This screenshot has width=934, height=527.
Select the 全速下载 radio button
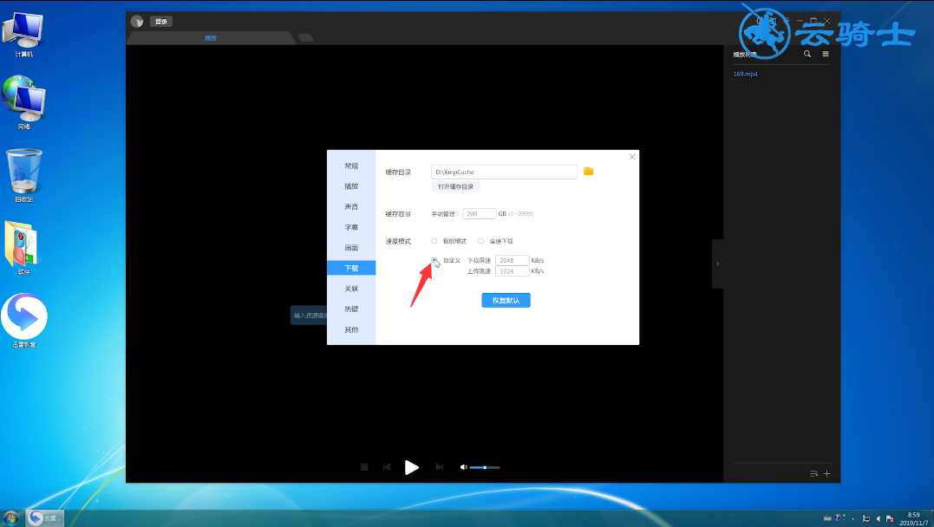480,241
